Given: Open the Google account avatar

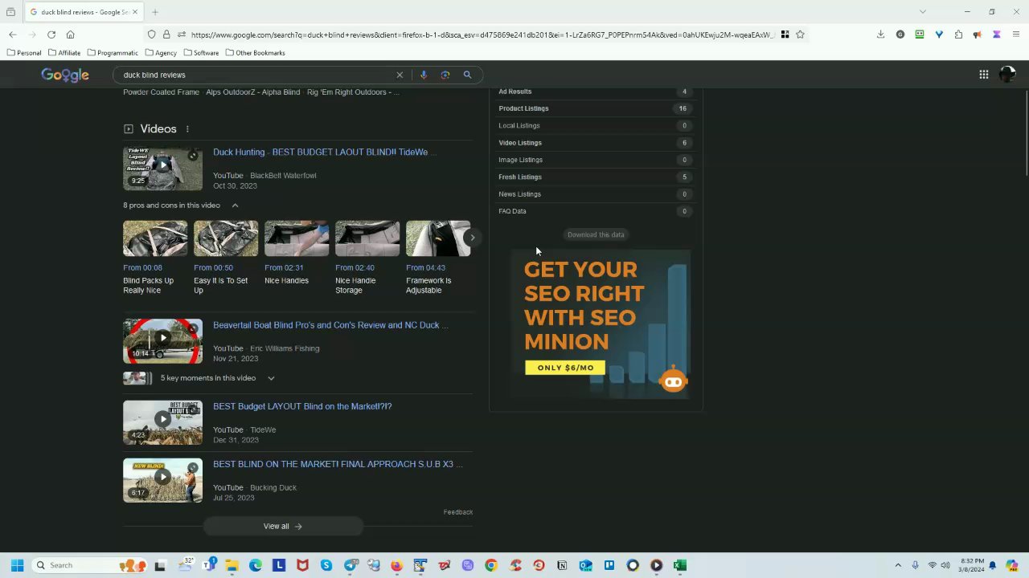Looking at the screenshot, I should [x=1007, y=75].
